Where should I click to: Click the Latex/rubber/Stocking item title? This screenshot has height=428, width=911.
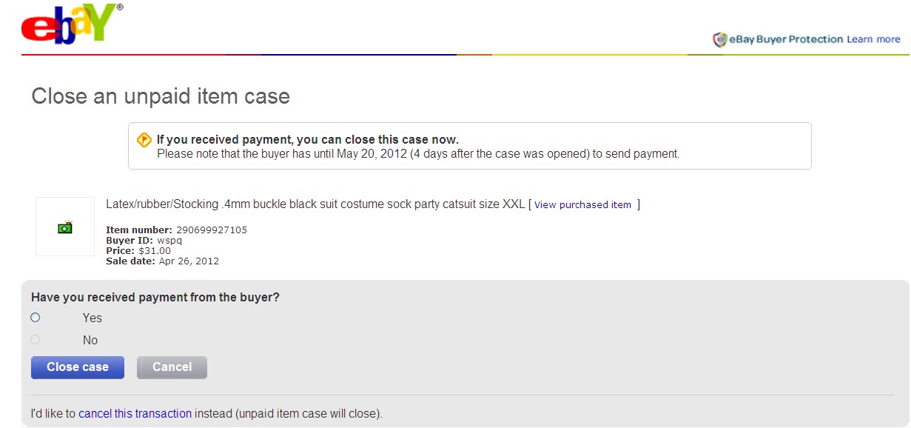[x=315, y=204]
